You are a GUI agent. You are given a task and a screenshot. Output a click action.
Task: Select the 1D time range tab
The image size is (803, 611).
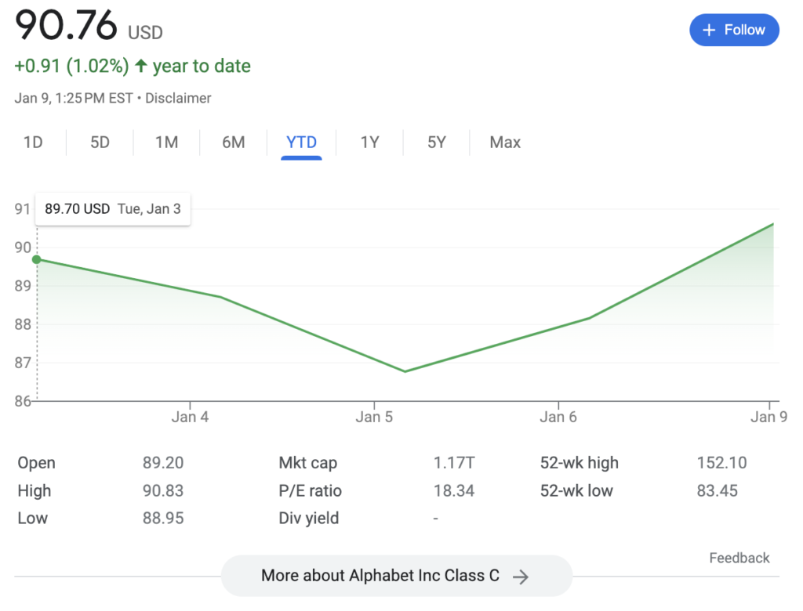[x=33, y=143]
